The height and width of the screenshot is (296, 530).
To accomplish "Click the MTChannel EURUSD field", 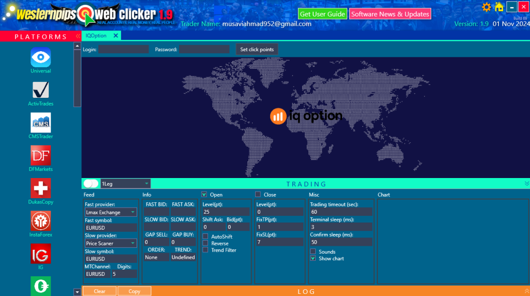I will pyautogui.click(x=97, y=274).
